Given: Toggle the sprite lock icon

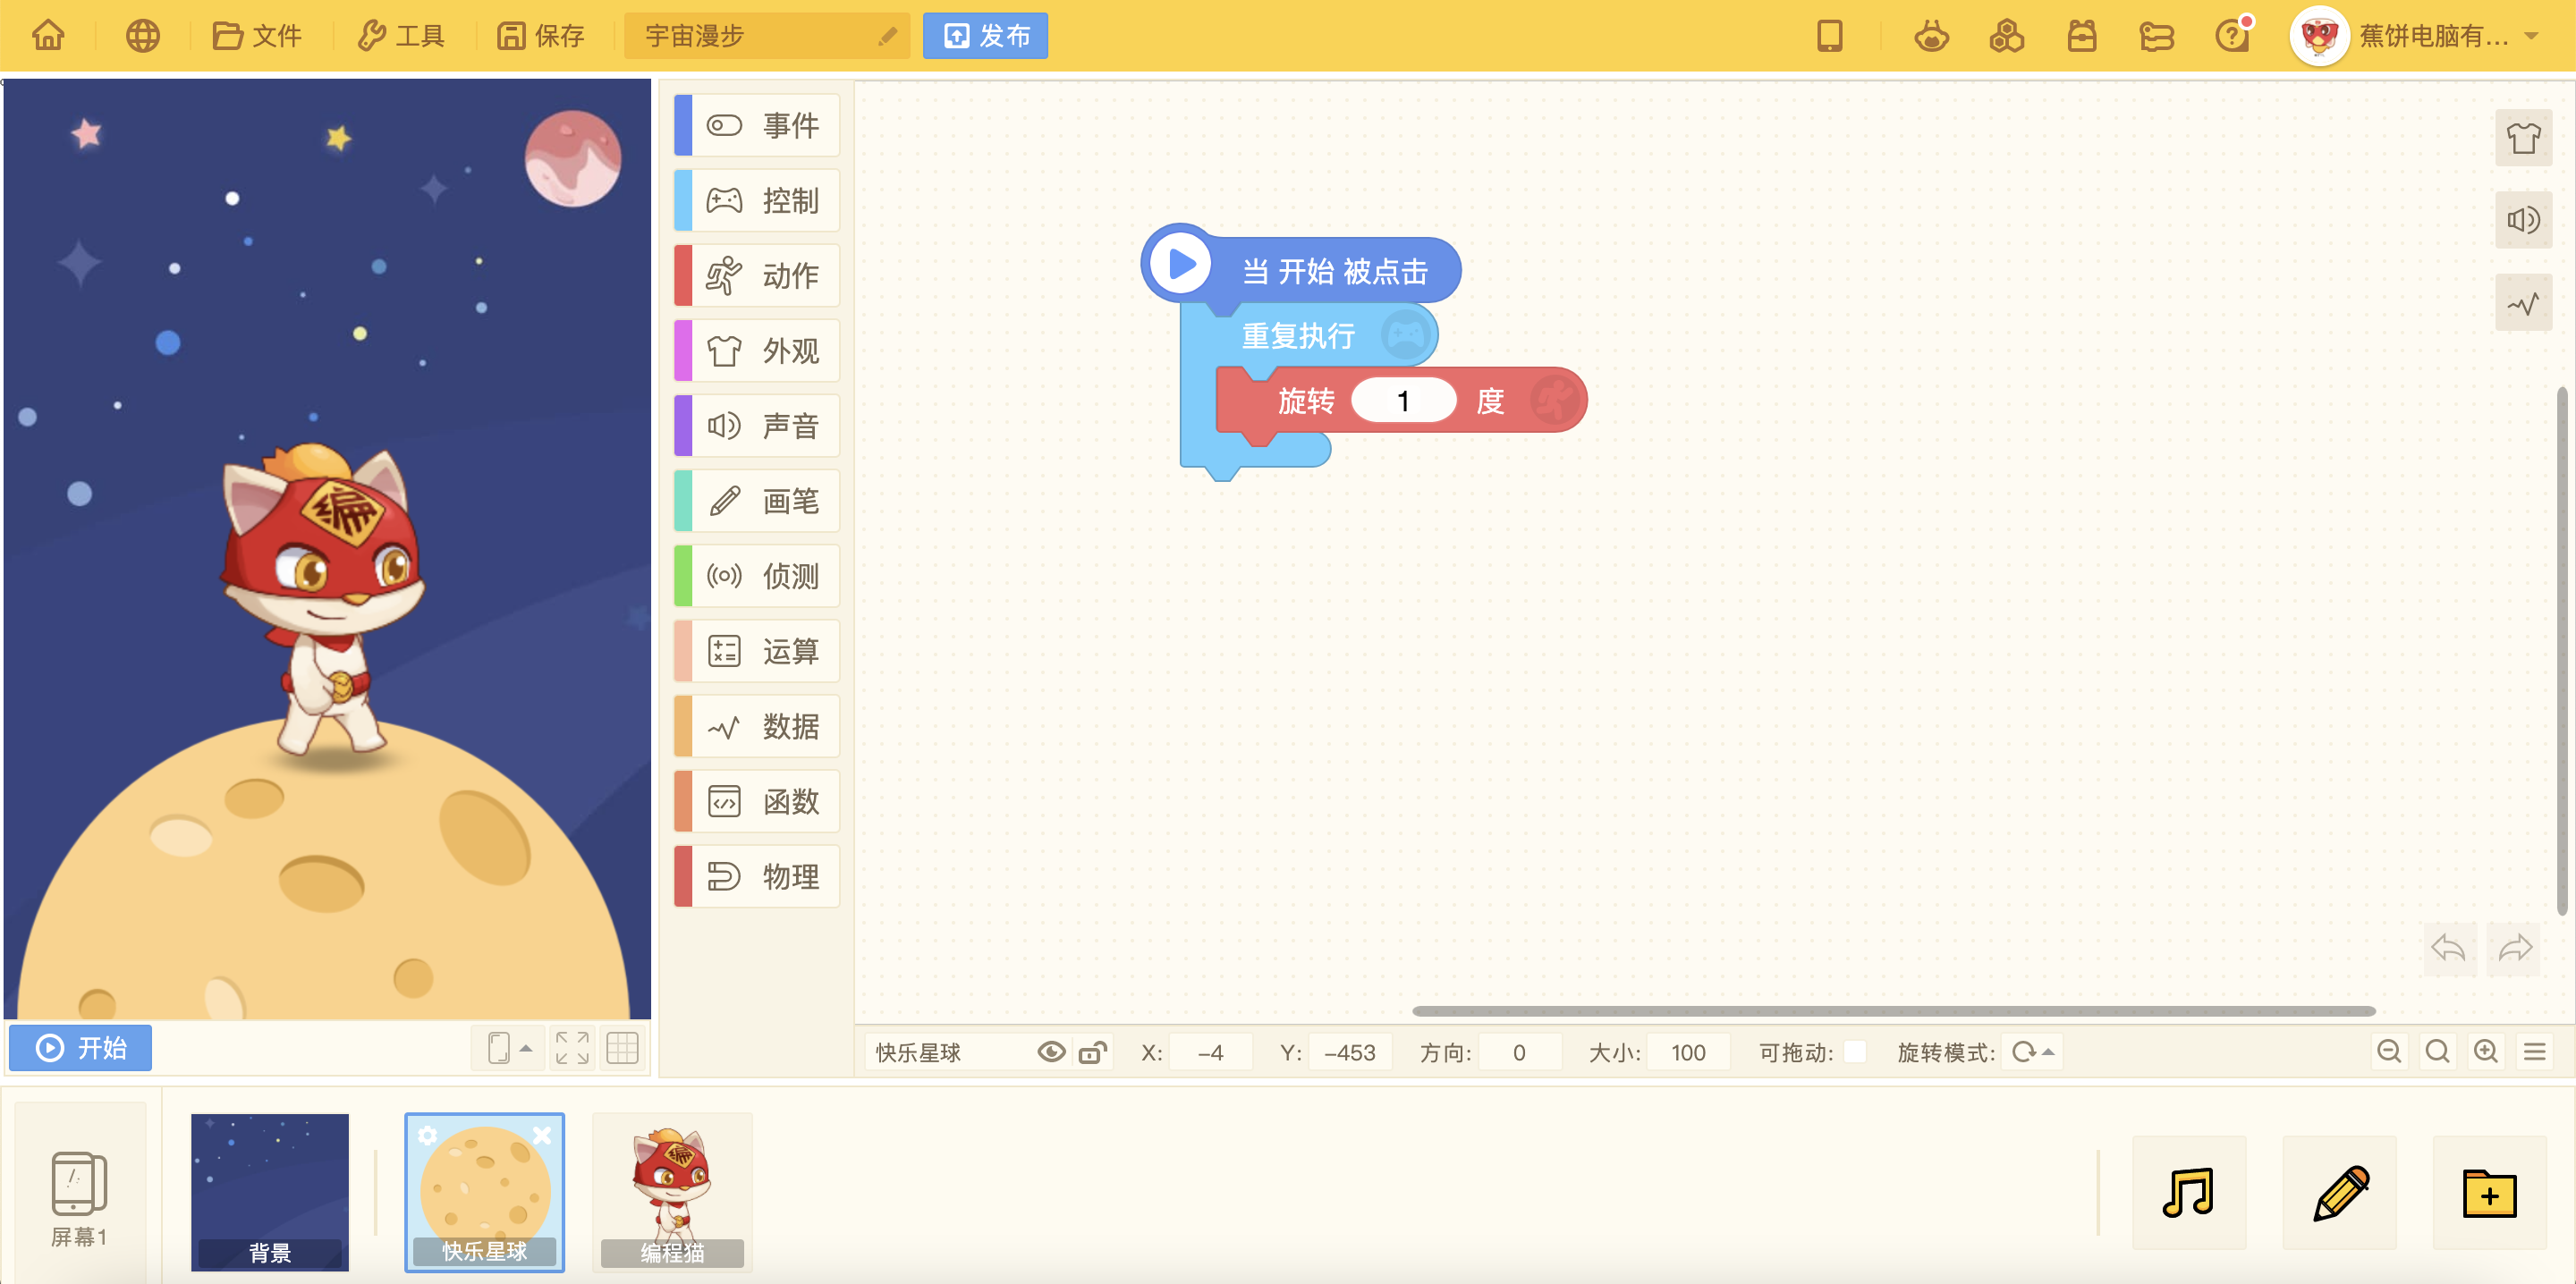Looking at the screenshot, I should tap(1093, 1052).
